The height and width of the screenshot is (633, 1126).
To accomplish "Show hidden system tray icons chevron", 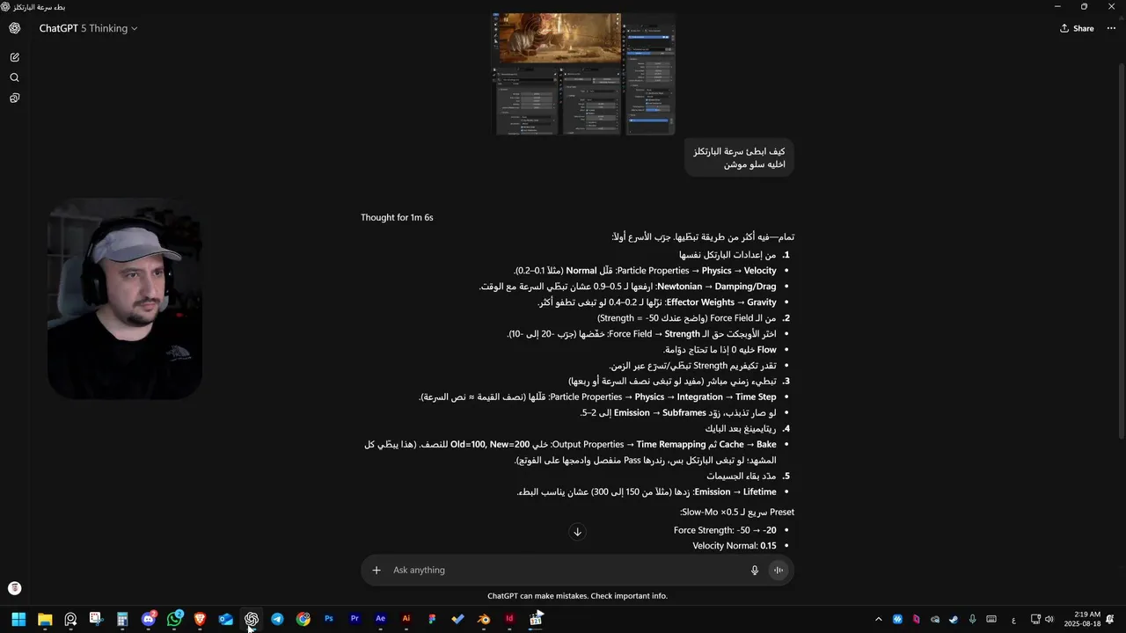I will click(x=878, y=619).
